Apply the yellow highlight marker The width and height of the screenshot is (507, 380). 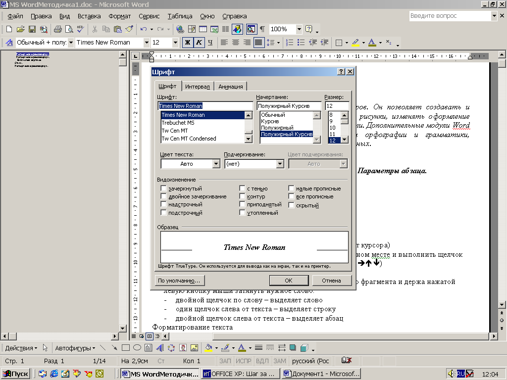pyautogui.click(x=355, y=43)
